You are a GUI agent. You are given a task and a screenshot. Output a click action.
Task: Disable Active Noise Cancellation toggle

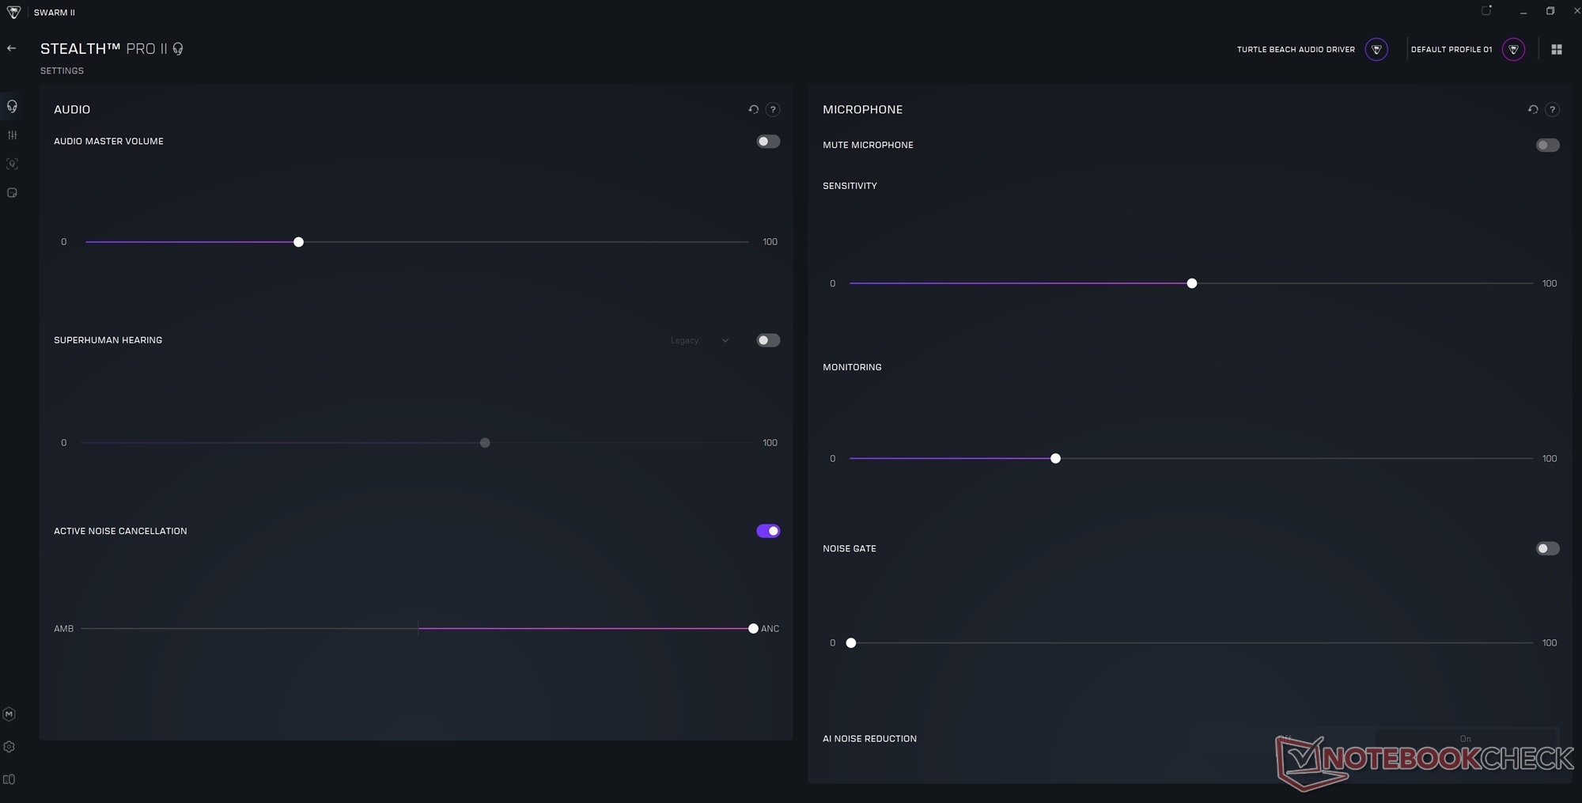tap(768, 531)
